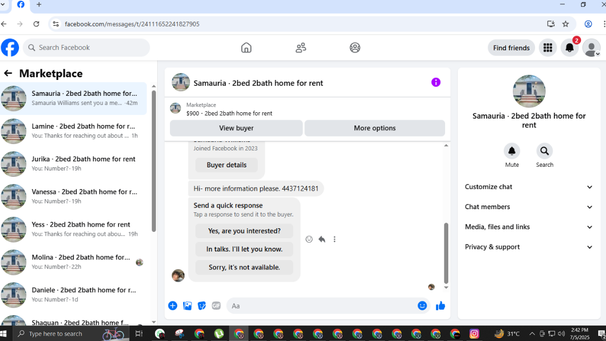Reply to the message with the arrow icon
The width and height of the screenshot is (606, 341).
coord(322,239)
